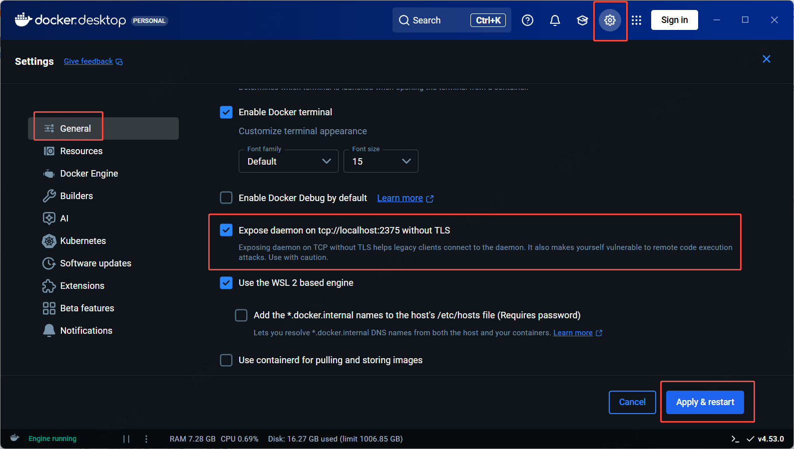Click the version v4.53.0 label
The image size is (794, 449).
771,439
